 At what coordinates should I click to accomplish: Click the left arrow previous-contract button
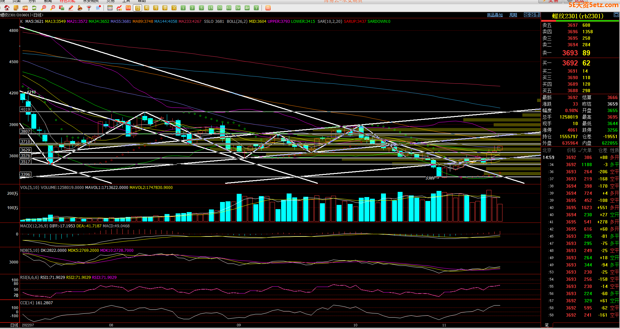click(527, 15)
